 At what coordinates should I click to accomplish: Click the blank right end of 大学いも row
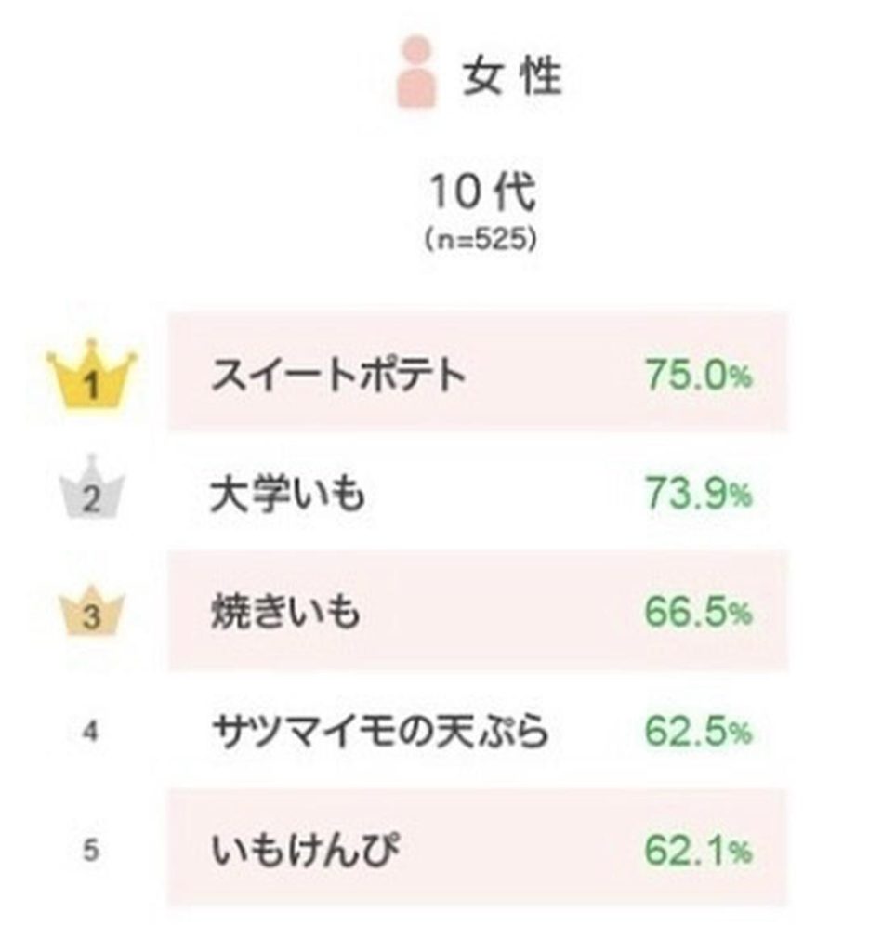click(x=770, y=493)
